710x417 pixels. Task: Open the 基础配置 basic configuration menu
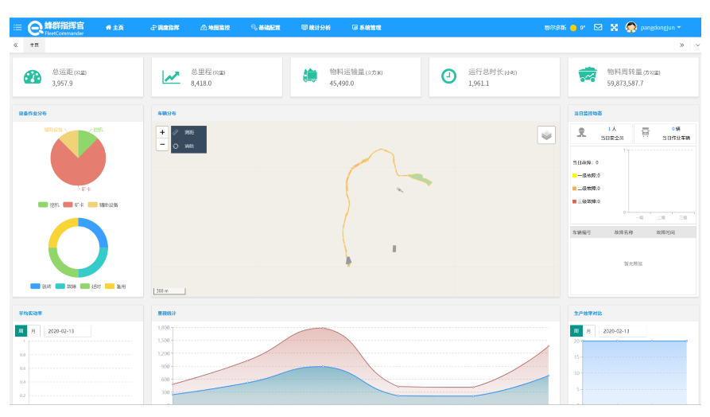coord(266,28)
